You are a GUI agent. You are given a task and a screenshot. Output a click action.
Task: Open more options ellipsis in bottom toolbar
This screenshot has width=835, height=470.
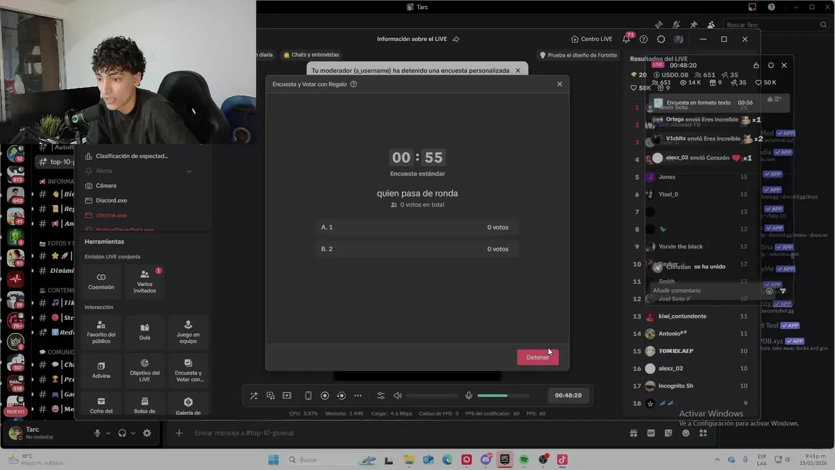(x=357, y=396)
